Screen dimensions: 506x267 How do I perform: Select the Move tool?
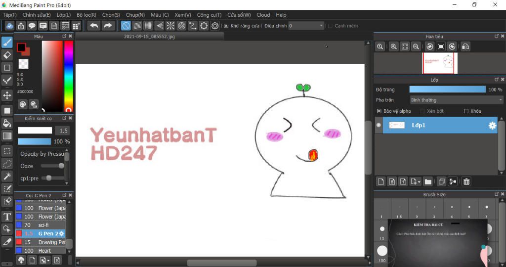[7, 95]
